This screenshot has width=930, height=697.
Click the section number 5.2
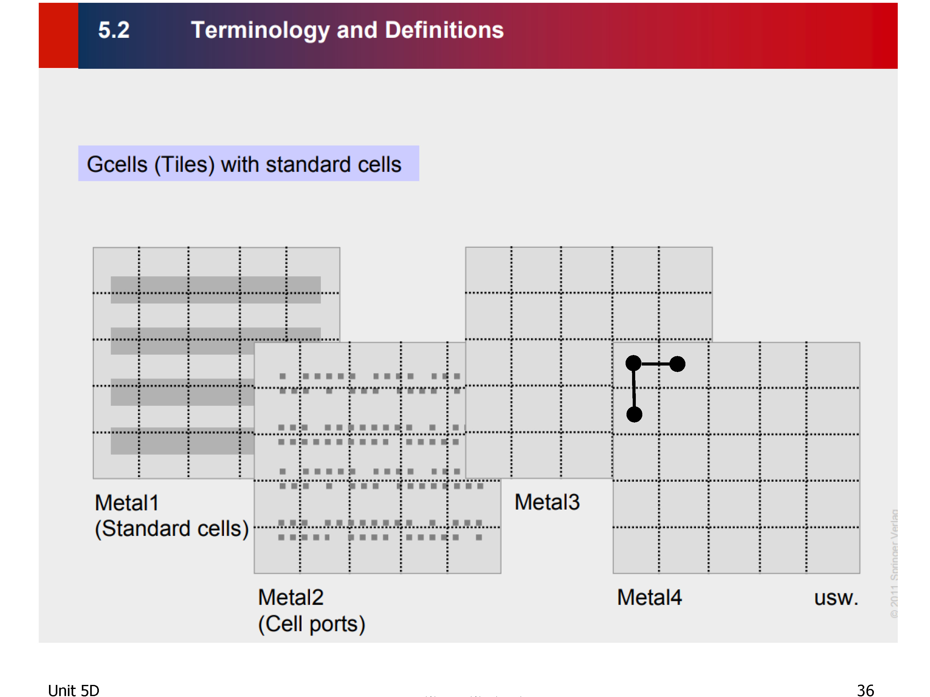114,30
